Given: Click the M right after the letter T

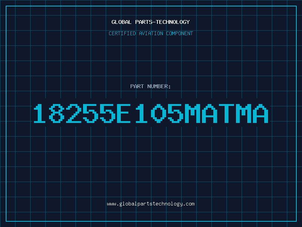Looking at the screenshot, I should (x=243, y=113).
